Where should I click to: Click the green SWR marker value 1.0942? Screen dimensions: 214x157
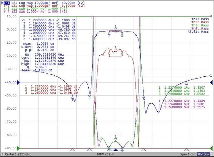(x=199, y=94)
